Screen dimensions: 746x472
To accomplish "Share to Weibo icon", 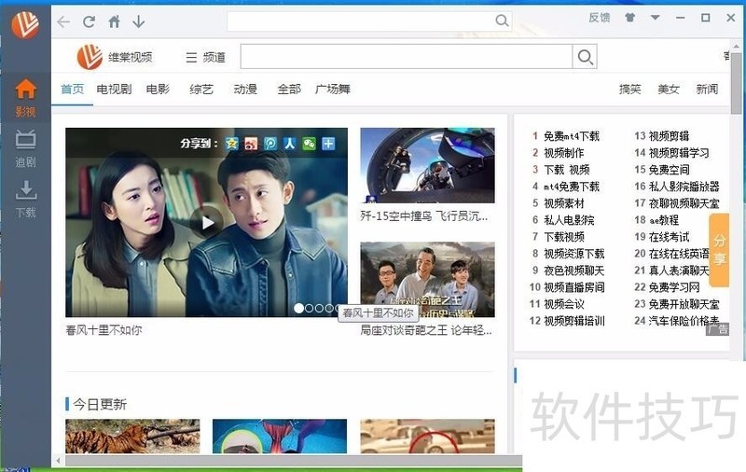I will [251, 144].
